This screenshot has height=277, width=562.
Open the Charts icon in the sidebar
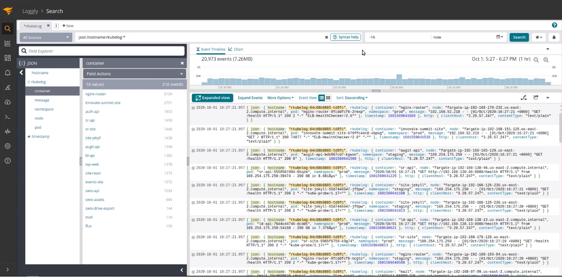7,43
